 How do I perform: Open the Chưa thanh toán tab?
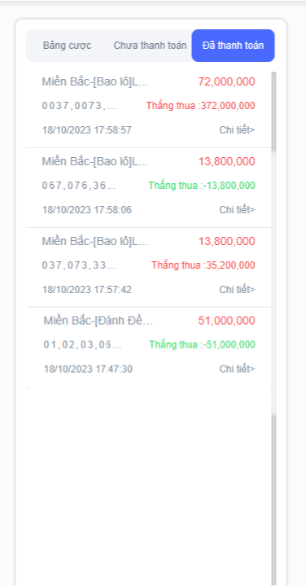[x=150, y=46]
